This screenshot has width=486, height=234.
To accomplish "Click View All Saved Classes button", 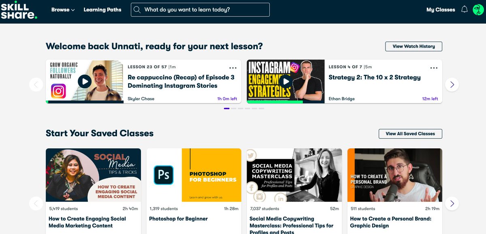I will tap(410, 134).
